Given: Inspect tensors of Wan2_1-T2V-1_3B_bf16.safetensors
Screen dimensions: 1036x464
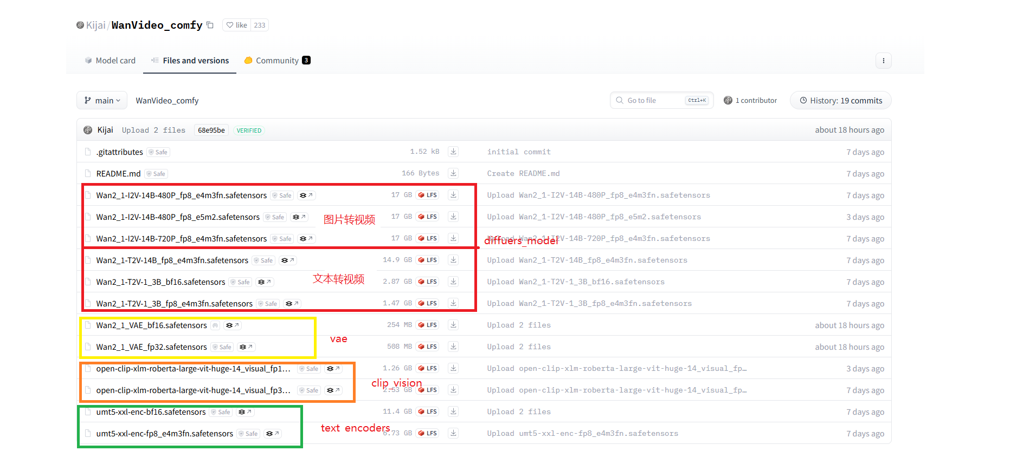Looking at the screenshot, I should (264, 282).
